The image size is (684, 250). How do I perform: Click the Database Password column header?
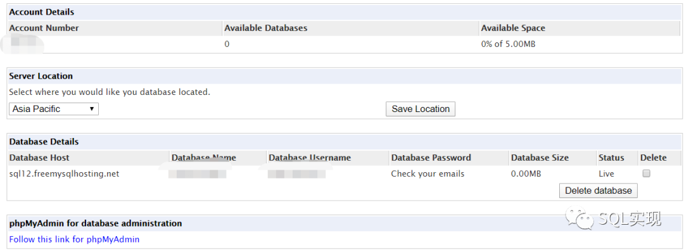[x=431, y=158]
